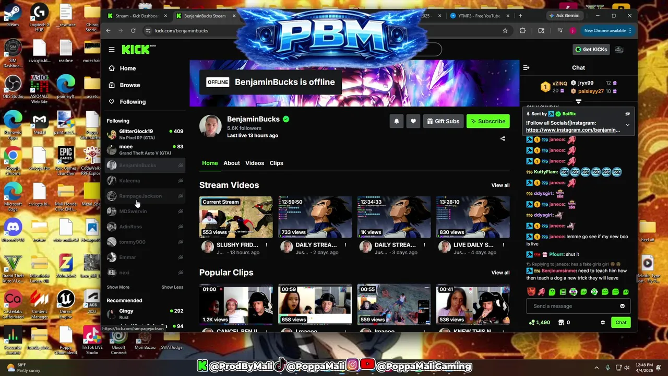668x376 pixels.
Task: Expand the pinned message chevron
Action: [x=627, y=125]
